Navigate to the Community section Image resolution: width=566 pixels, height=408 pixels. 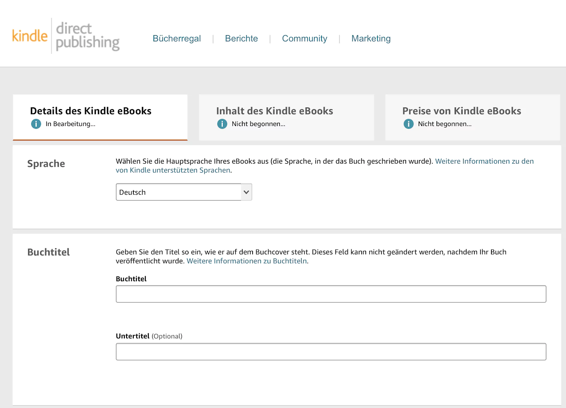point(305,39)
